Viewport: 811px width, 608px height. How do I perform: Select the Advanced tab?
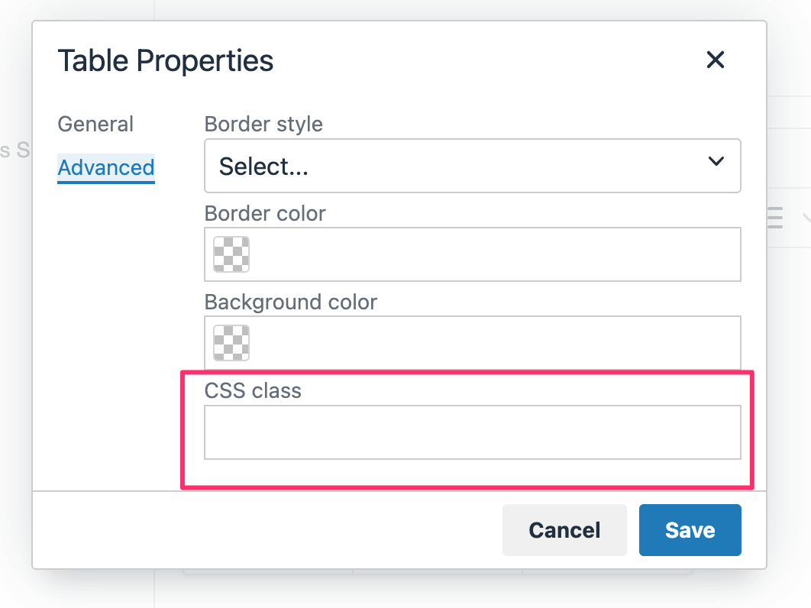coord(106,168)
